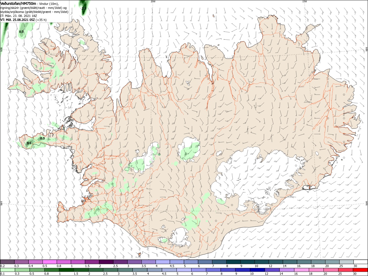Viewport: 368px width, 276px height.
Task: Pick top-row dark purple swatch between 2 and 2.5
Action: pos(106,262)
